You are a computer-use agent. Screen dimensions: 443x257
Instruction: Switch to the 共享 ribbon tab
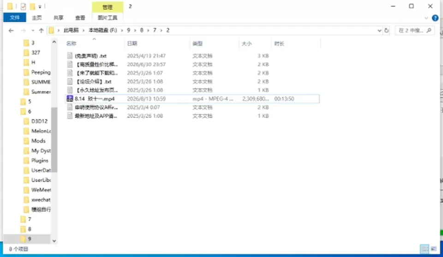click(59, 18)
